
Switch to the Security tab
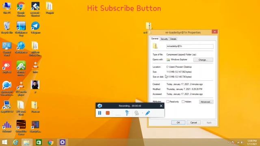coord(164,39)
